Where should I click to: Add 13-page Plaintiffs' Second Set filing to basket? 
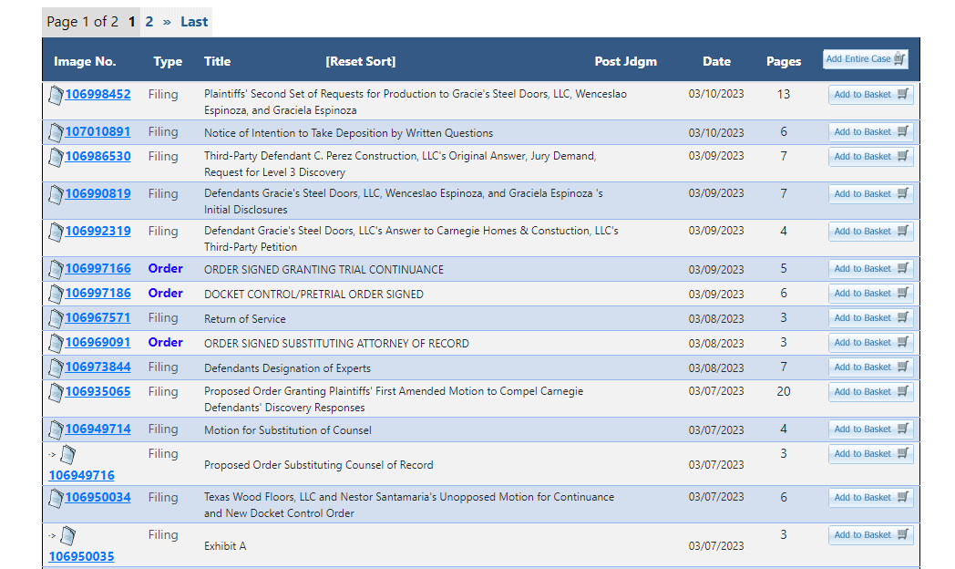tap(871, 95)
